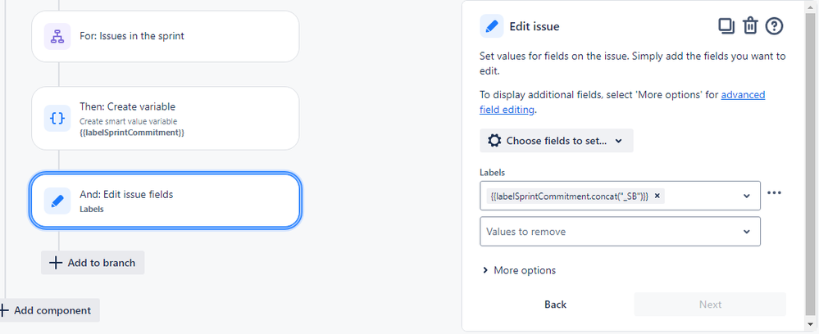Click the pencil icon beside Edit issue title
This screenshot has width=819, height=334.
tap(492, 26)
